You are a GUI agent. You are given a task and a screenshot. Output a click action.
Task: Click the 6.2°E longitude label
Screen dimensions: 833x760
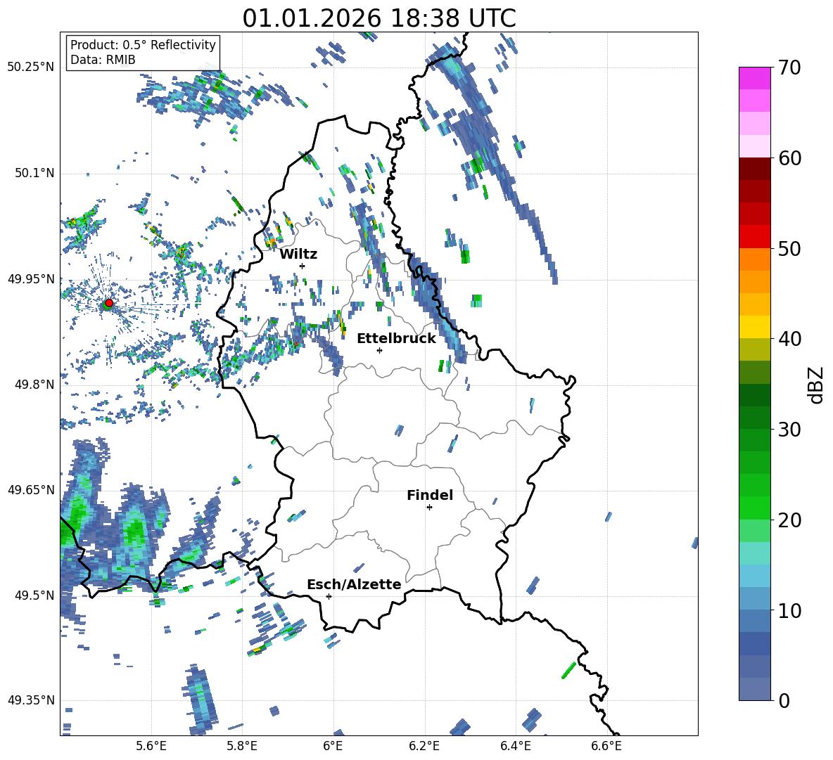point(424,746)
